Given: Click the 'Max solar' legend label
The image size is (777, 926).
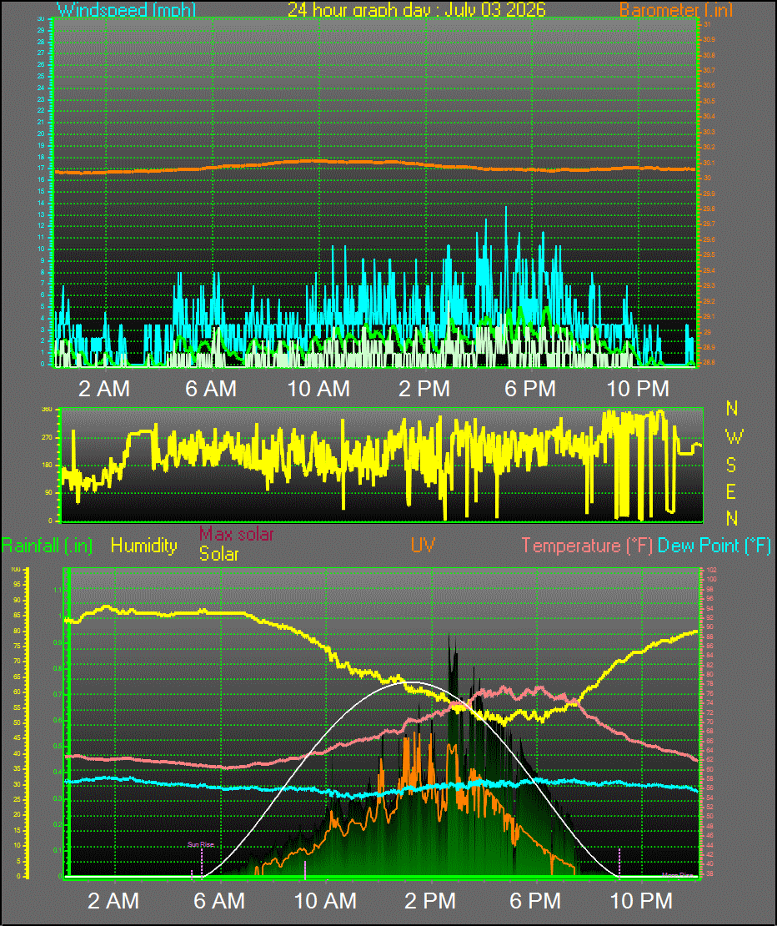Looking at the screenshot, I should [237, 534].
